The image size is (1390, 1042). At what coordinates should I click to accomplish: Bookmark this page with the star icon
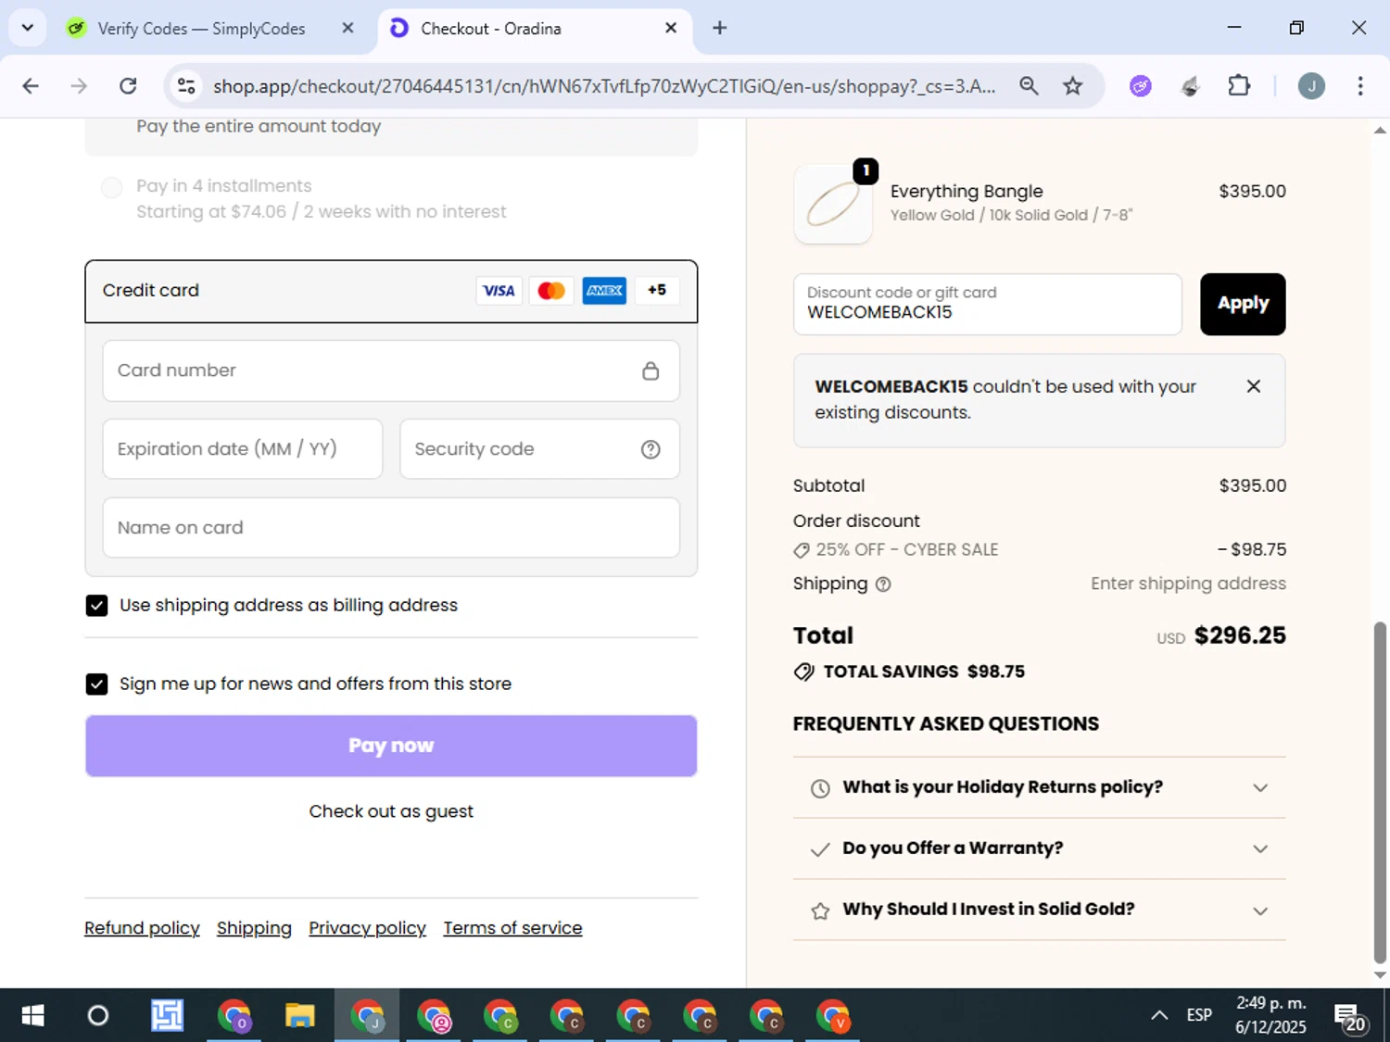[1073, 86]
